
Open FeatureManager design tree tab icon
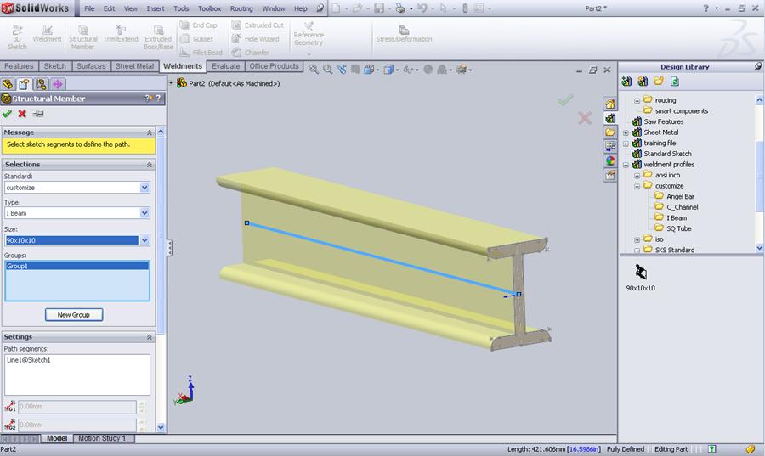click(8, 84)
